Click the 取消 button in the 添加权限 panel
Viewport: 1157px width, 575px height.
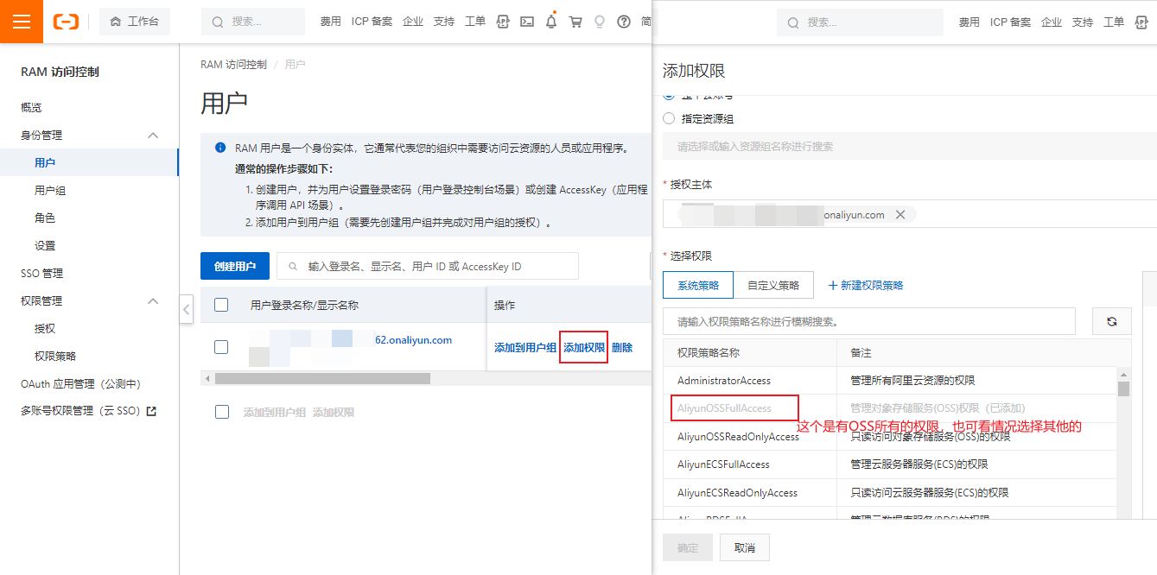coord(744,547)
